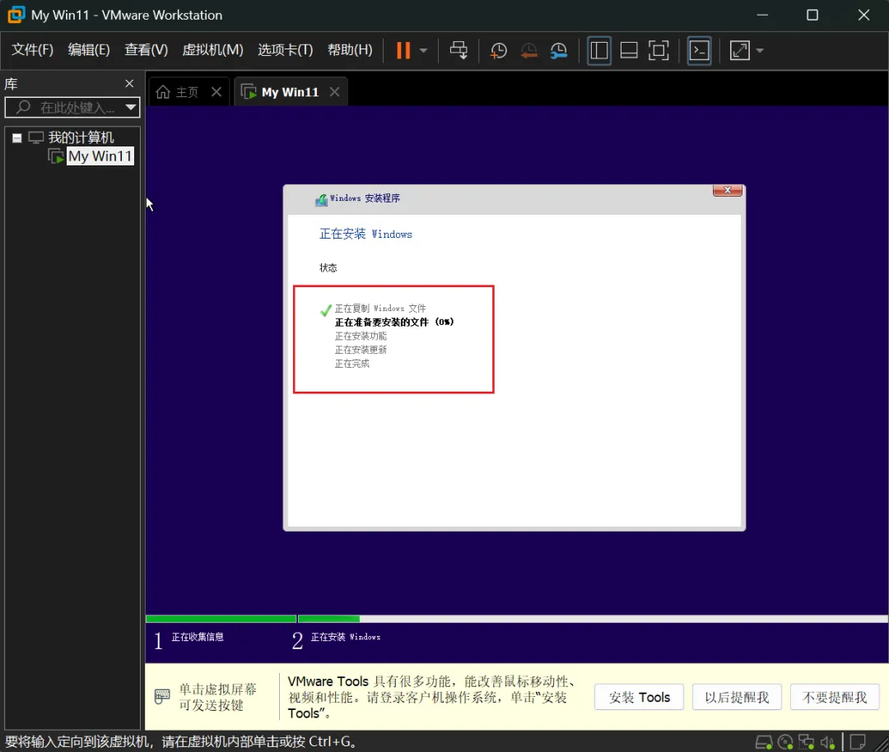The image size is (889, 752).
Task: Click step 2 正在安装 Windows label
Action: click(x=345, y=637)
